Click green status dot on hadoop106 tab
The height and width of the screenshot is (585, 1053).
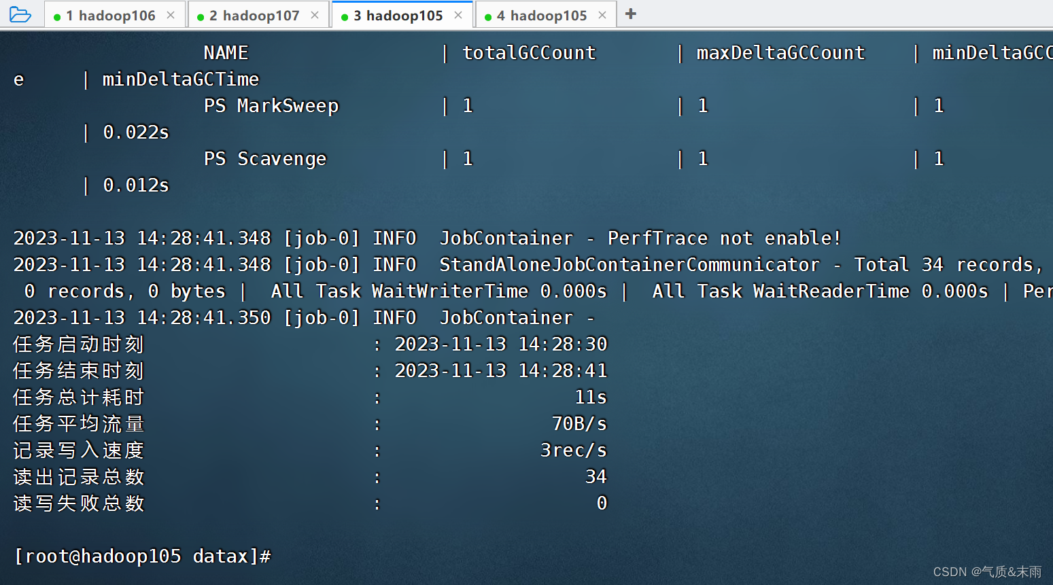(57, 17)
